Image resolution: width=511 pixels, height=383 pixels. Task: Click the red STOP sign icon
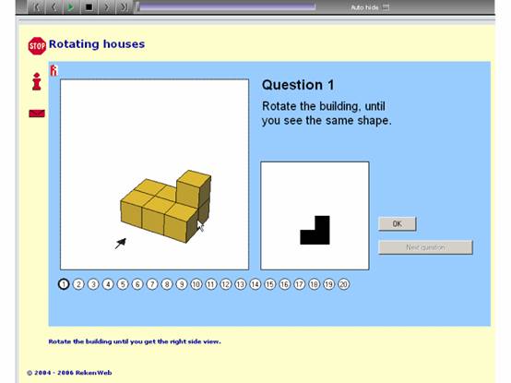click(x=37, y=46)
